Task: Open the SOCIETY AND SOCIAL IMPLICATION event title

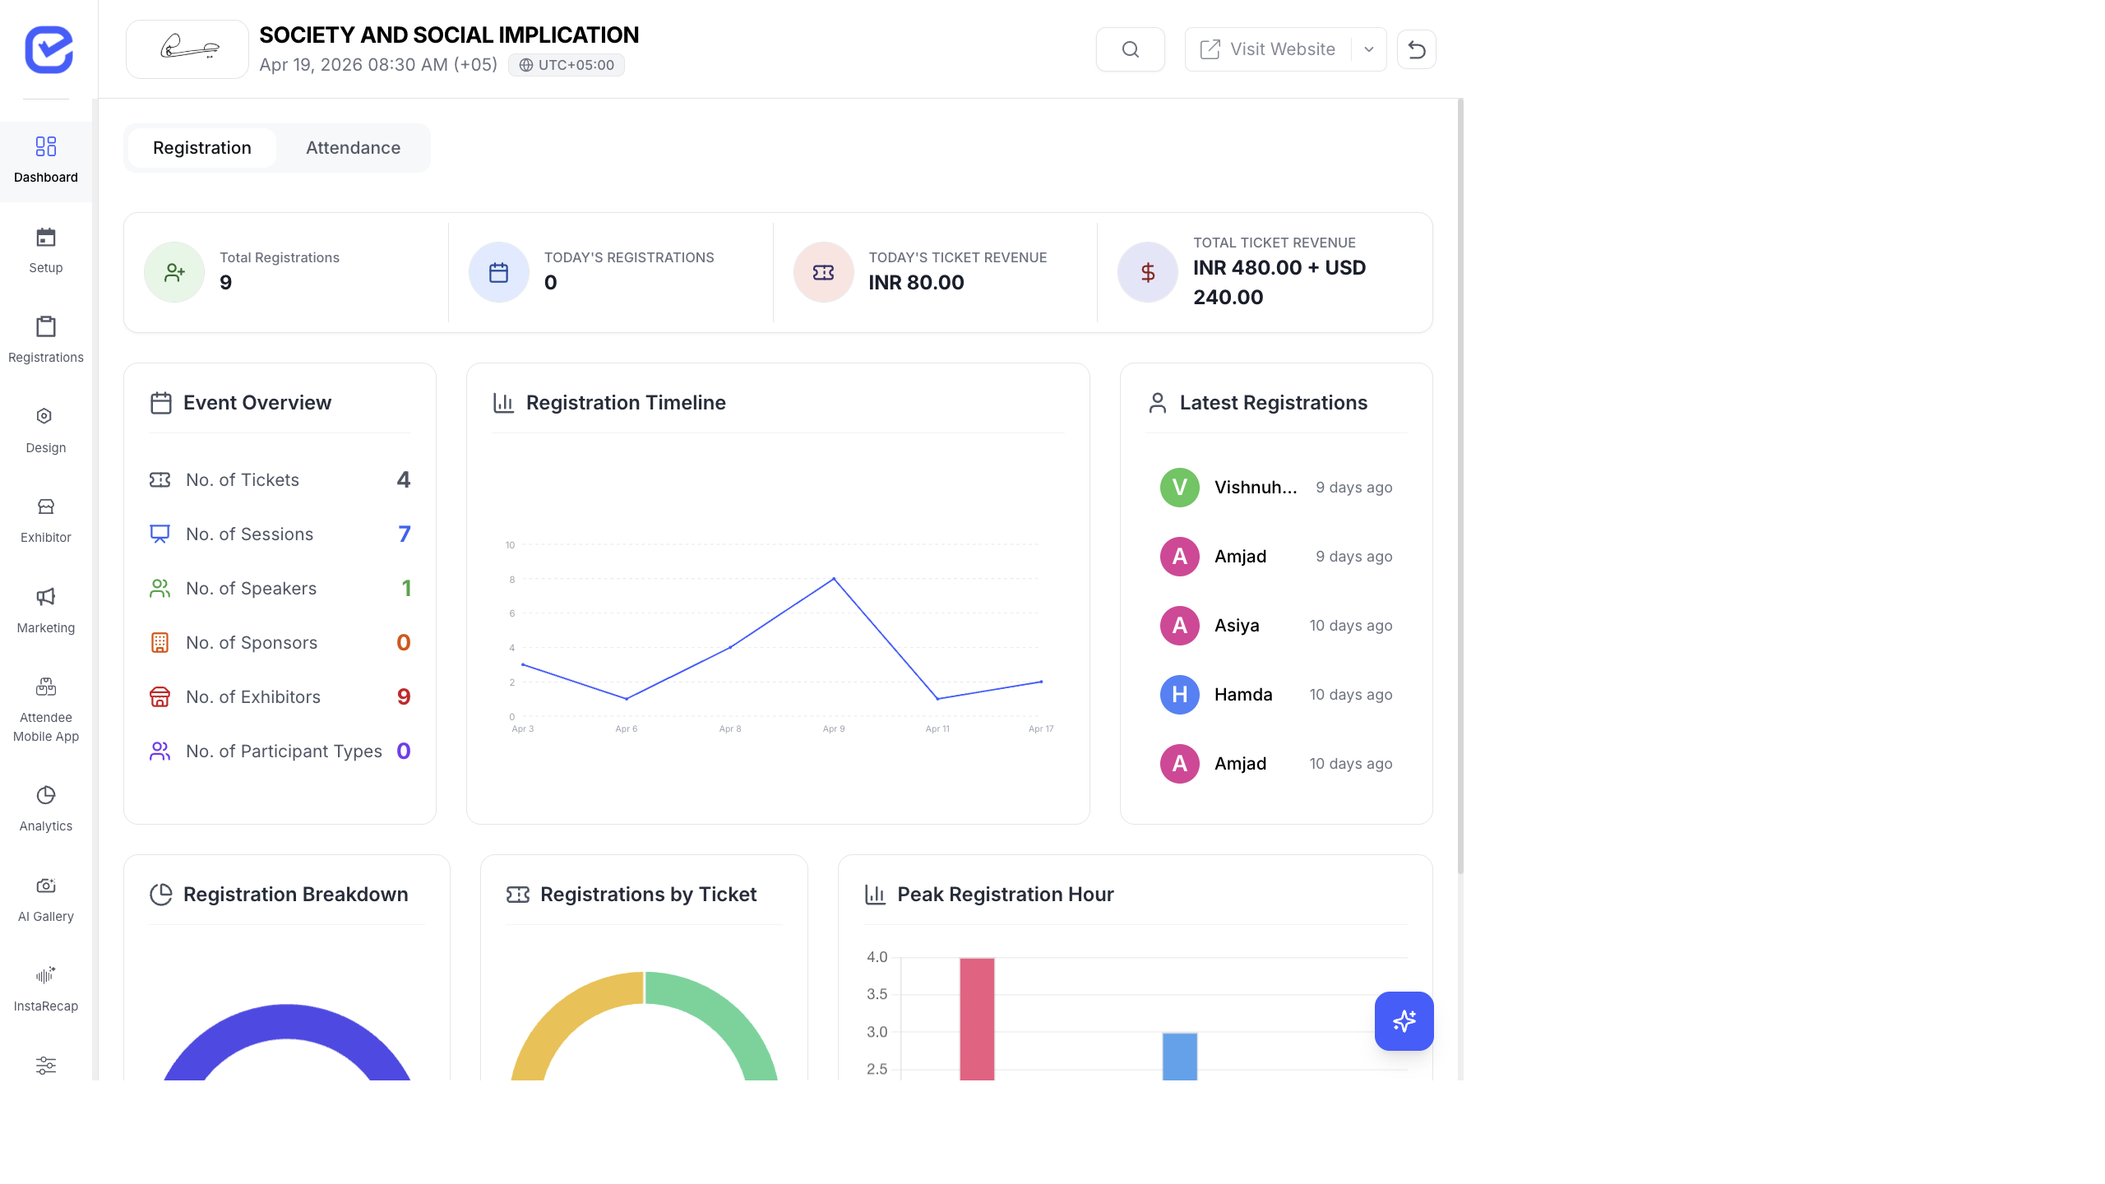Action: pyautogui.click(x=449, y=35)
